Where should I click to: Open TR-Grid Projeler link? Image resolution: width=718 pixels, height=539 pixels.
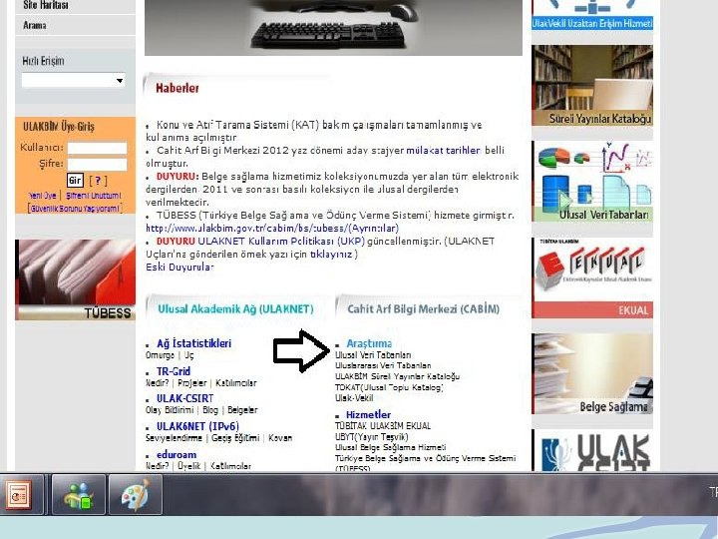(191, 382)
